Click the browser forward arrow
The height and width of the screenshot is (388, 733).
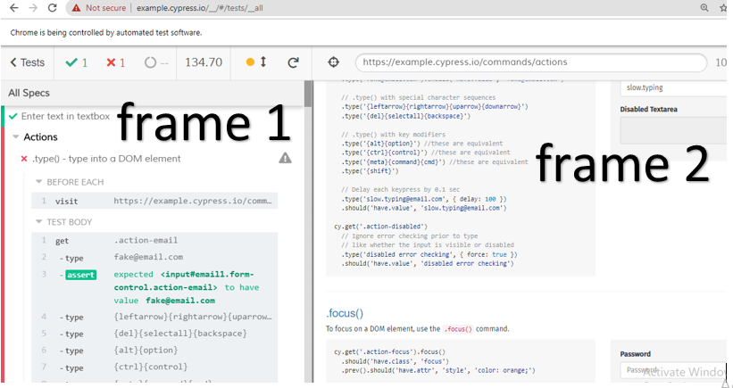[33, 7]
